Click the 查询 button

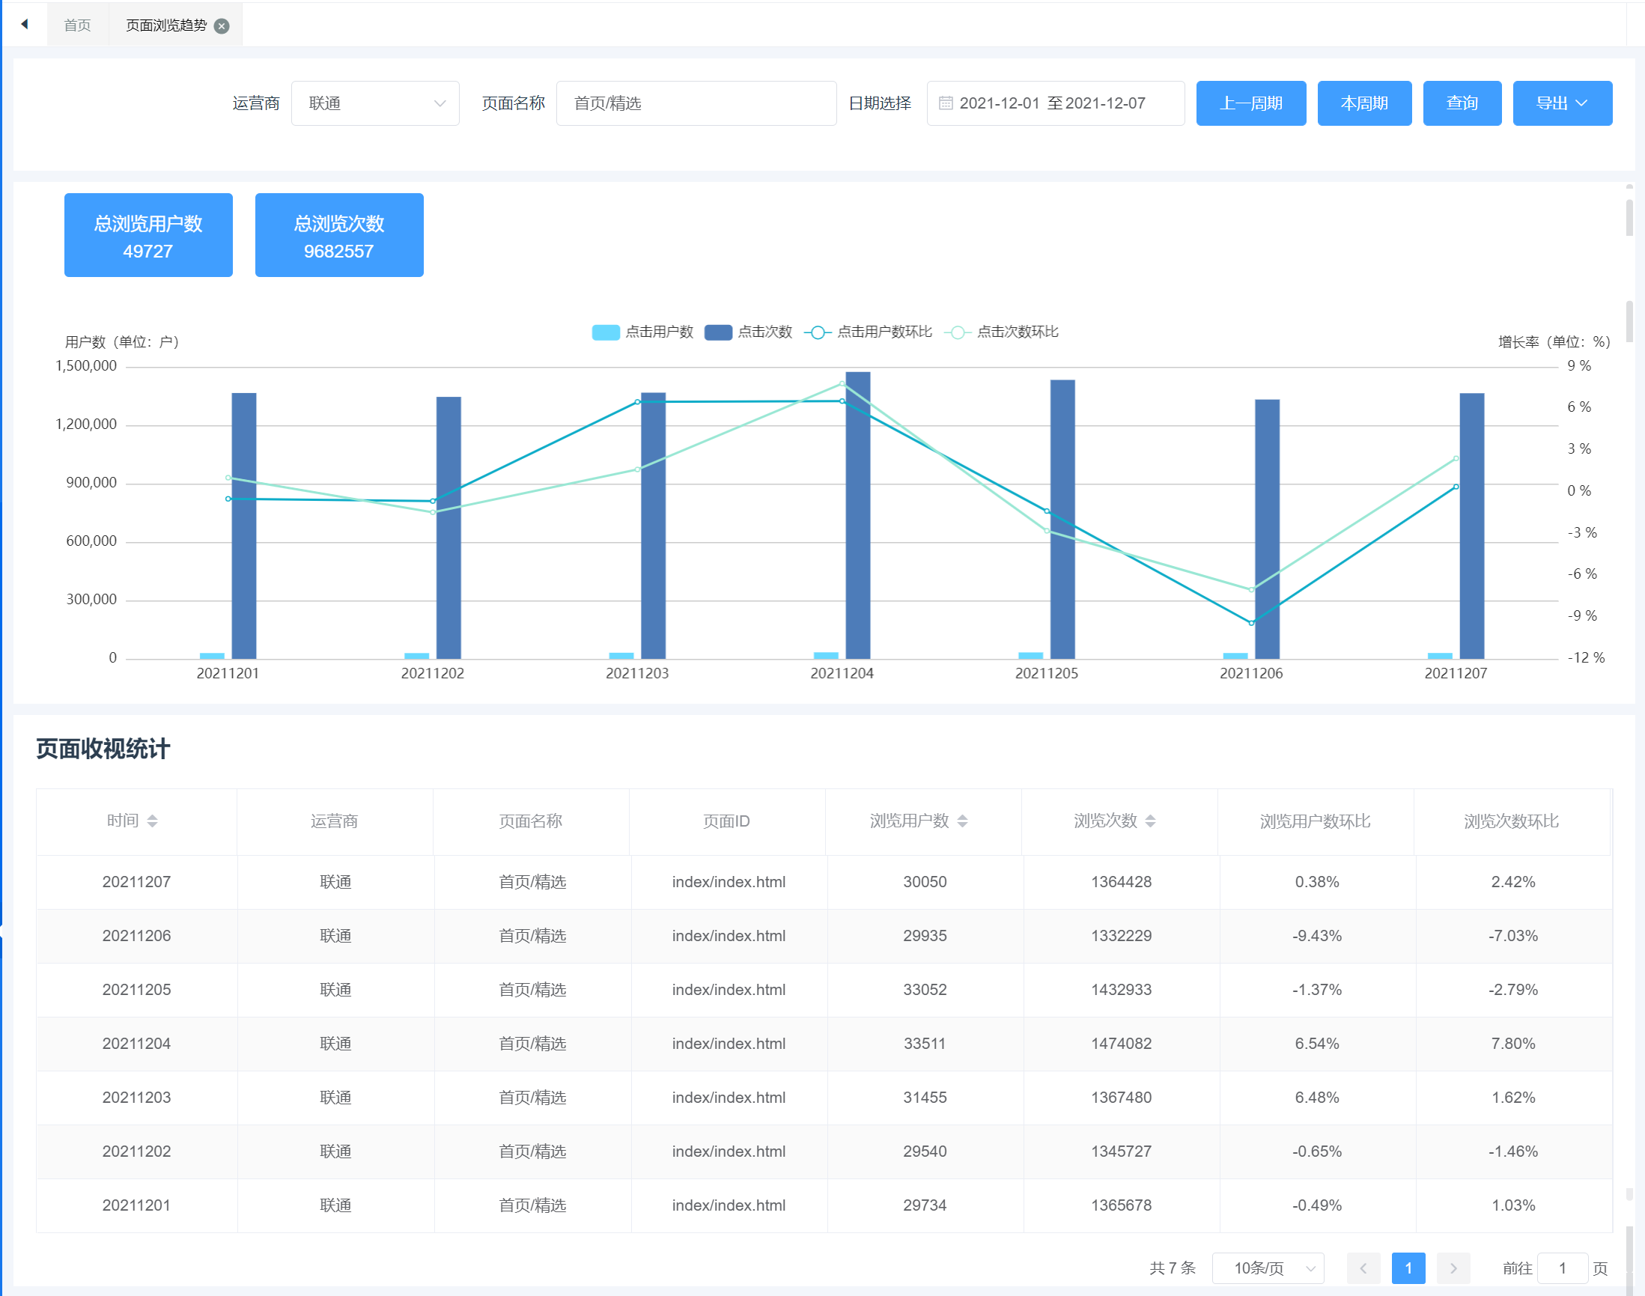[x=1462, y=103]
